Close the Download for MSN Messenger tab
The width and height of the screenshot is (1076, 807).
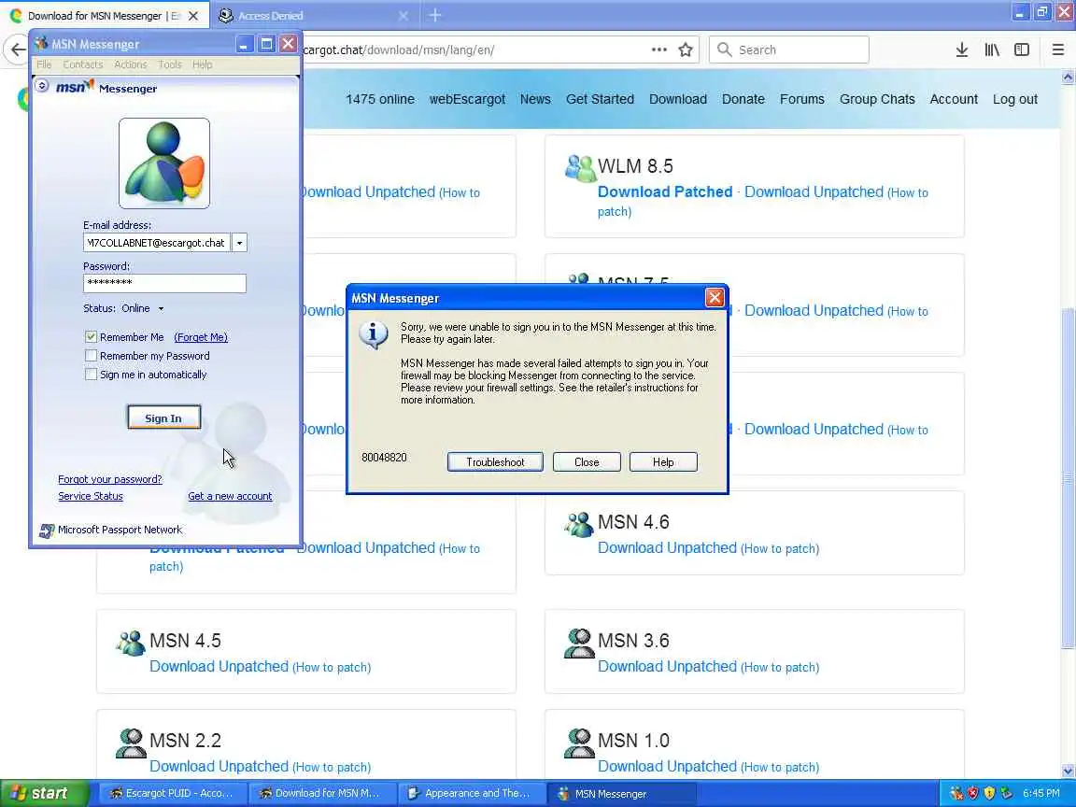193,15
